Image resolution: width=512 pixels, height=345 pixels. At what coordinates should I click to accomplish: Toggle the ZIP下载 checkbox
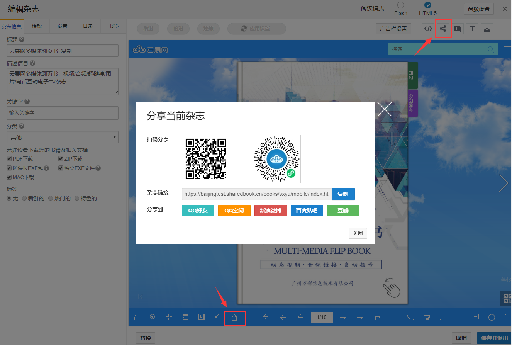tap(61, 159)
